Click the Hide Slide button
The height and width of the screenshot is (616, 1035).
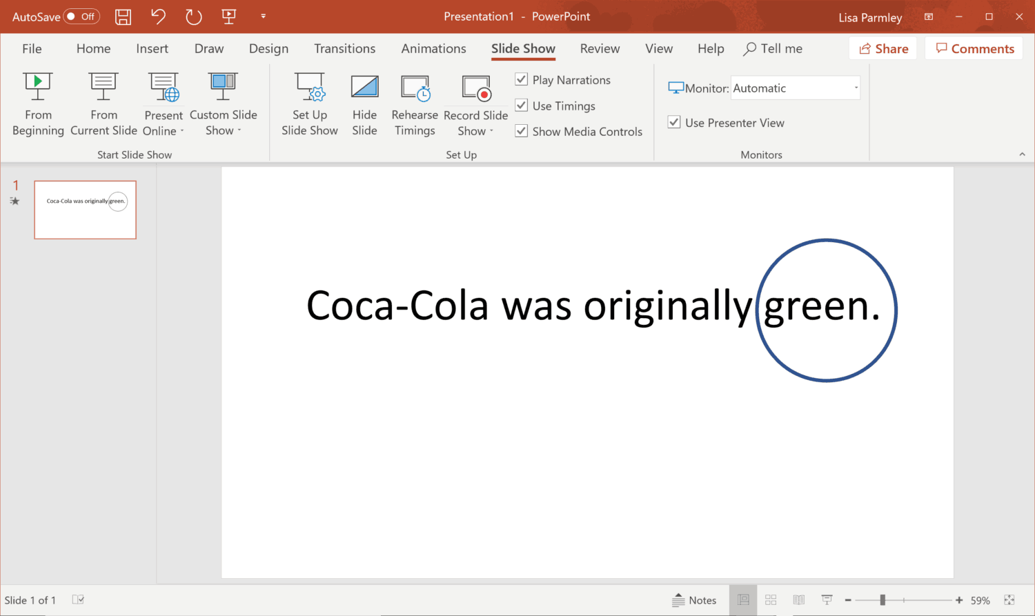pyautogui.click(x=364, y=103)
